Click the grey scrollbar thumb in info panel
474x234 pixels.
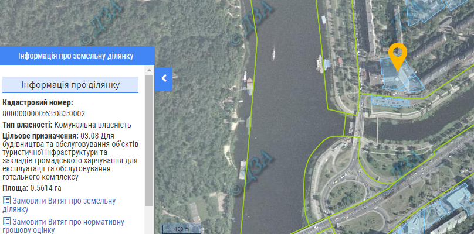pyautogui.click(x=149, y=140)
